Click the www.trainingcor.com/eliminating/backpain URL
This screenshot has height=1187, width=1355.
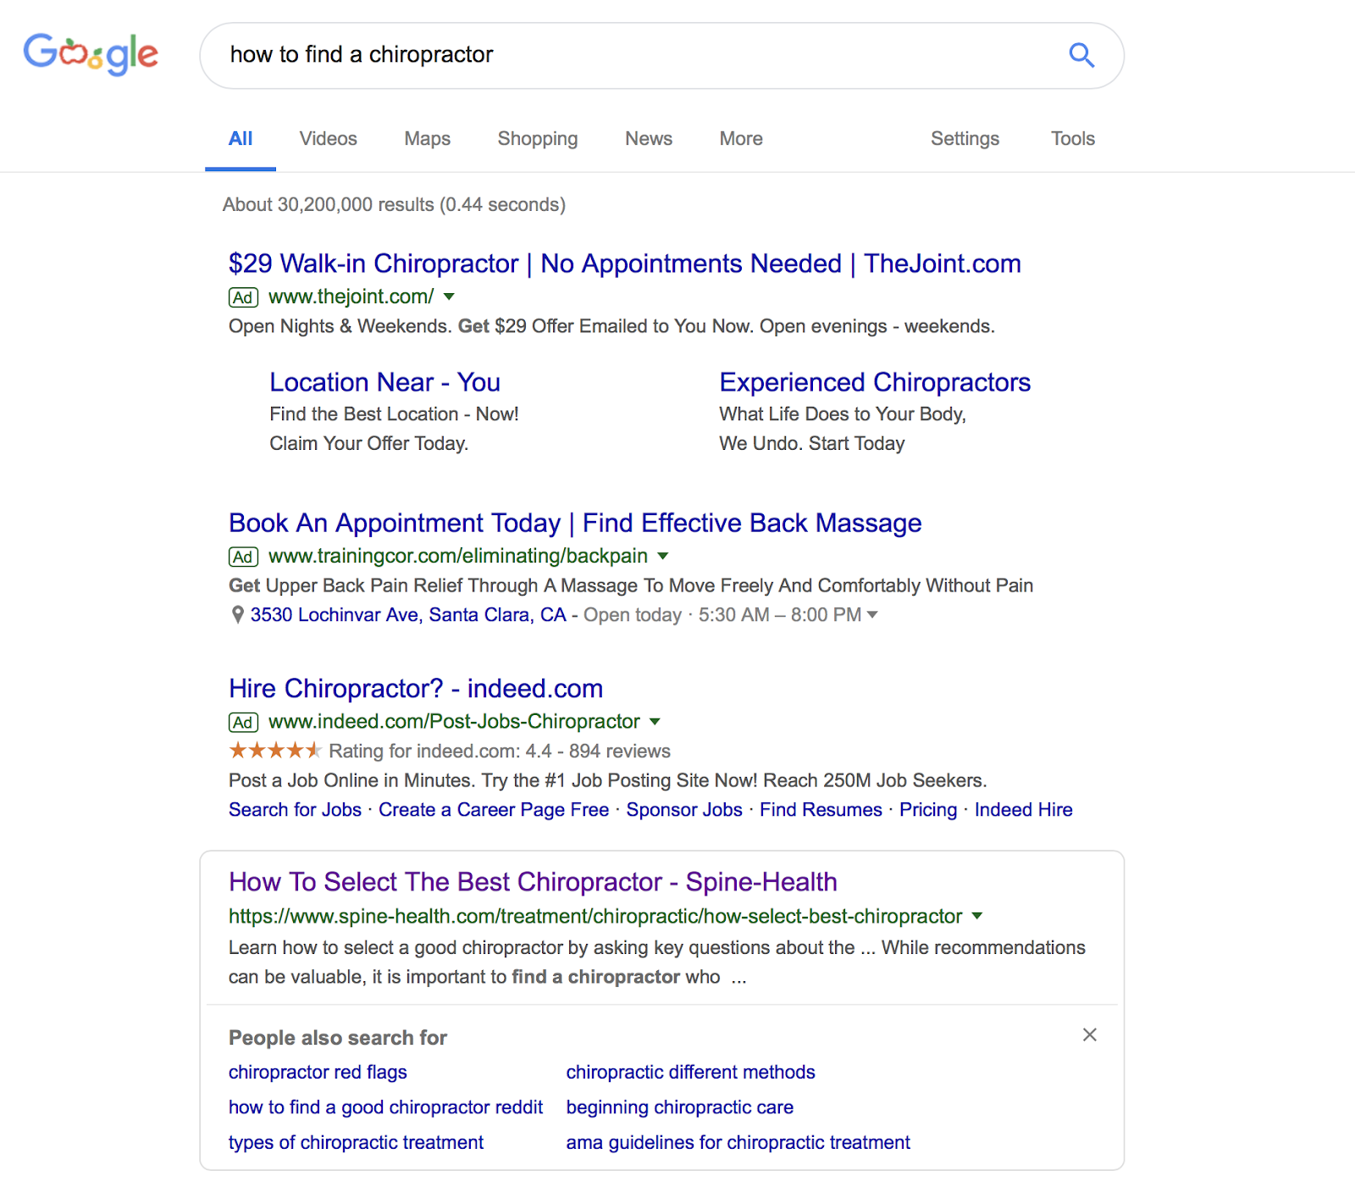coord(457,556)
